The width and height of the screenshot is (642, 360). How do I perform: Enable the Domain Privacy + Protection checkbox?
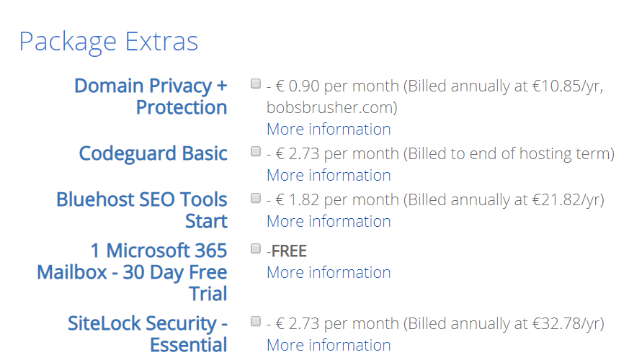pos(255,84)
